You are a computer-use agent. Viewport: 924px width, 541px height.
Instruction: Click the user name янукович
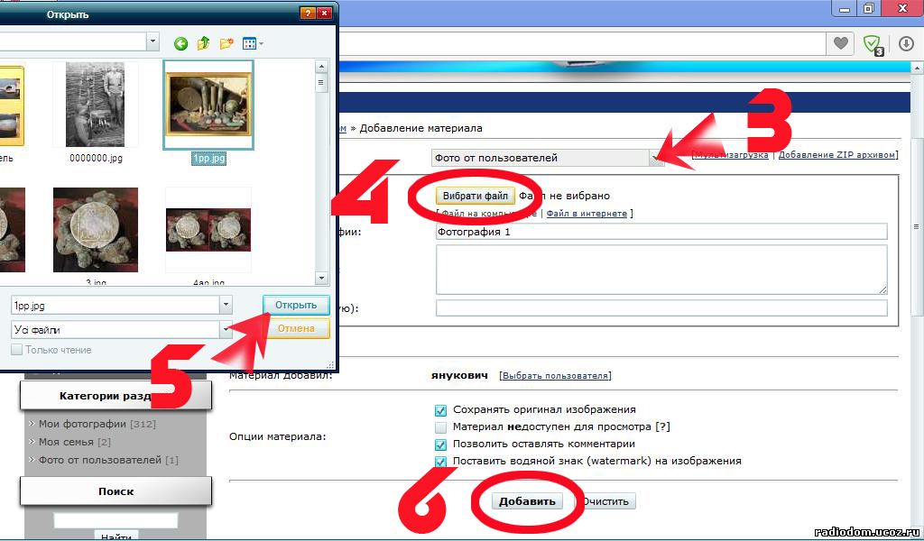[459, 376]
